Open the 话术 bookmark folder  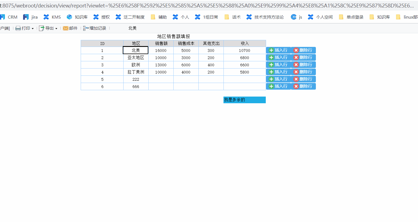coord(232,17)
